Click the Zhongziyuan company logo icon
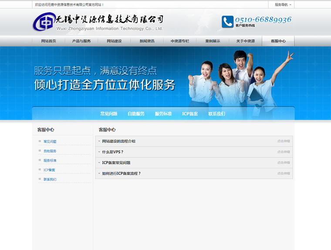The image size is (331, 250). pyautogui.click(x=44, y=22)
